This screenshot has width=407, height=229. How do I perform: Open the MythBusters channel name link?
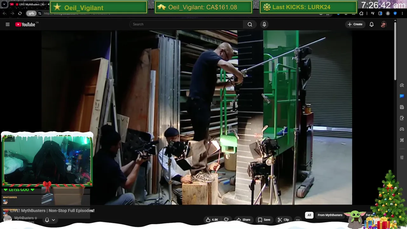[24, 218]
